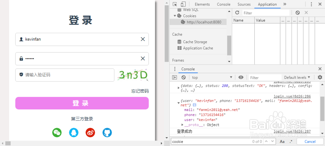Focus the password input field

[x=82, y=59]
